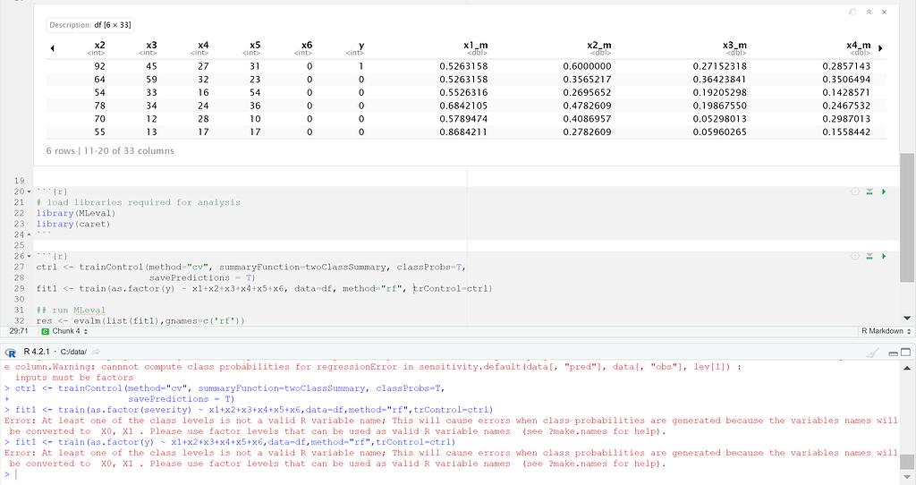Open chunk options gear for trainControl chunk
Viewport: 916px width, 485px height.
[x=855, y=256]
